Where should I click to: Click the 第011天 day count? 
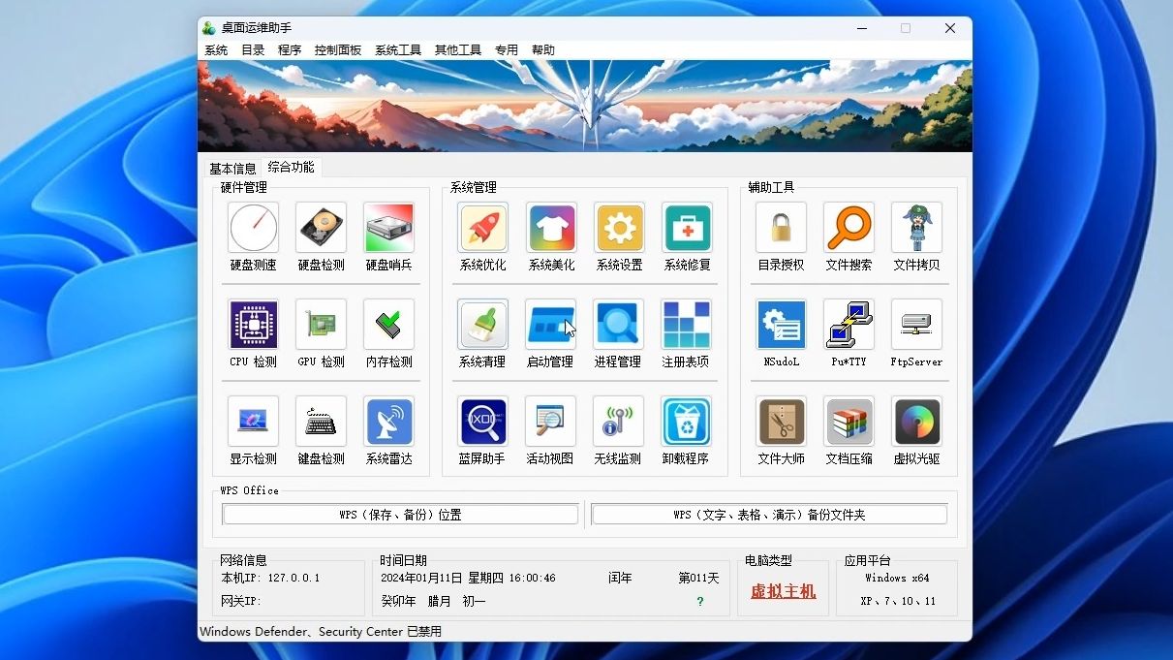pos(699,578)
